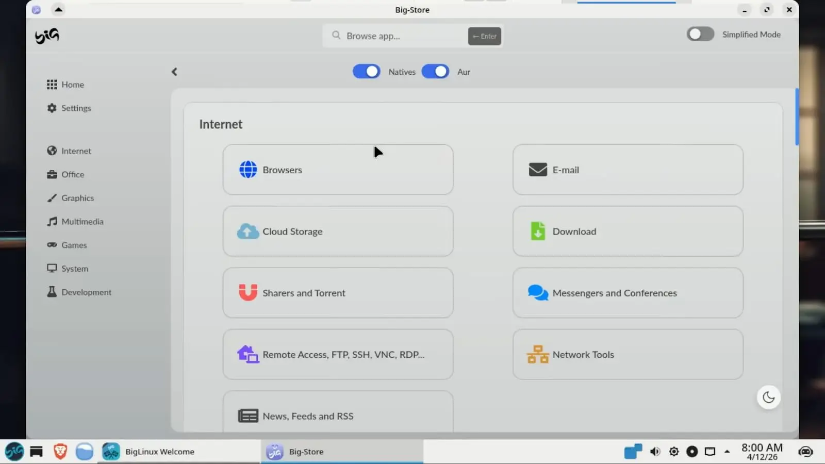The height and width of the screenshot is (464, 825).
Task: Open the file manager folder icon in taskbar
Action: (84, 452)
